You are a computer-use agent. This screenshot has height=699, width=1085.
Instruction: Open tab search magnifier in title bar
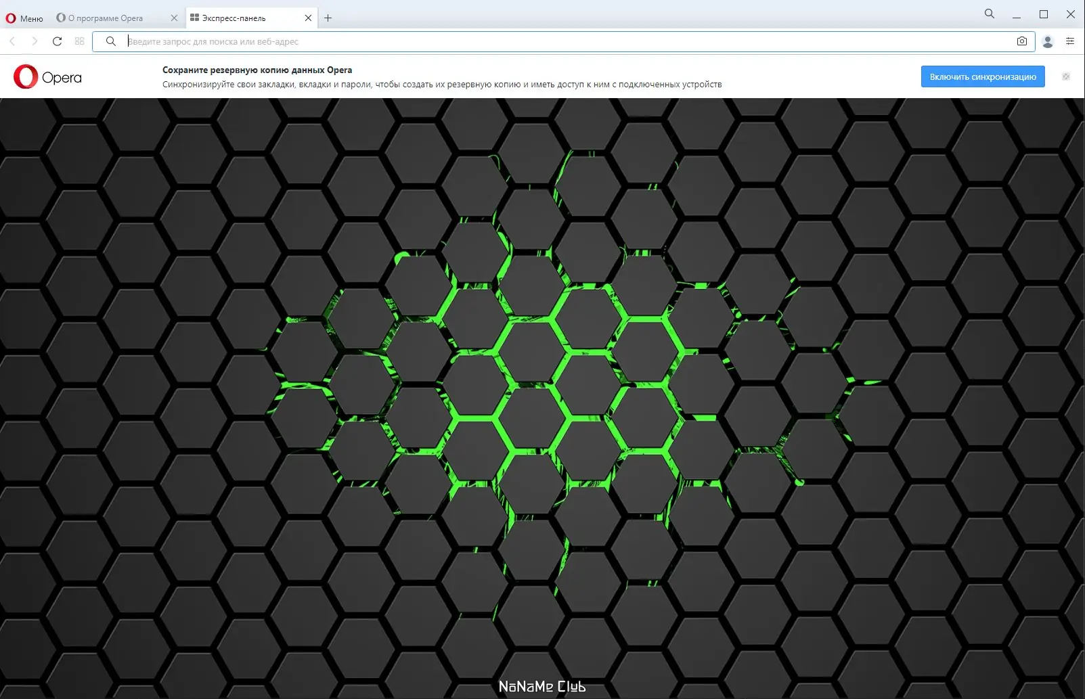[990, 14]
